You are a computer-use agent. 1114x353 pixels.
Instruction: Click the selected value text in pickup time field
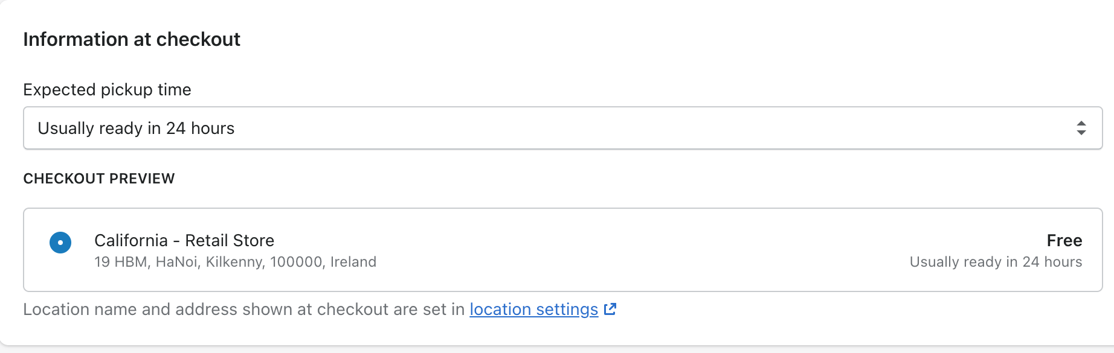136,129
